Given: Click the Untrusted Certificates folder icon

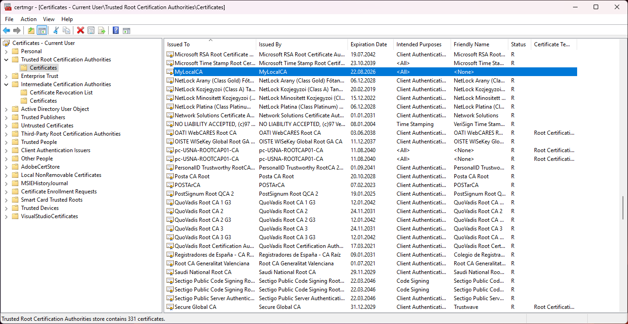Looking at the screenshot, I should click(15, 126).
